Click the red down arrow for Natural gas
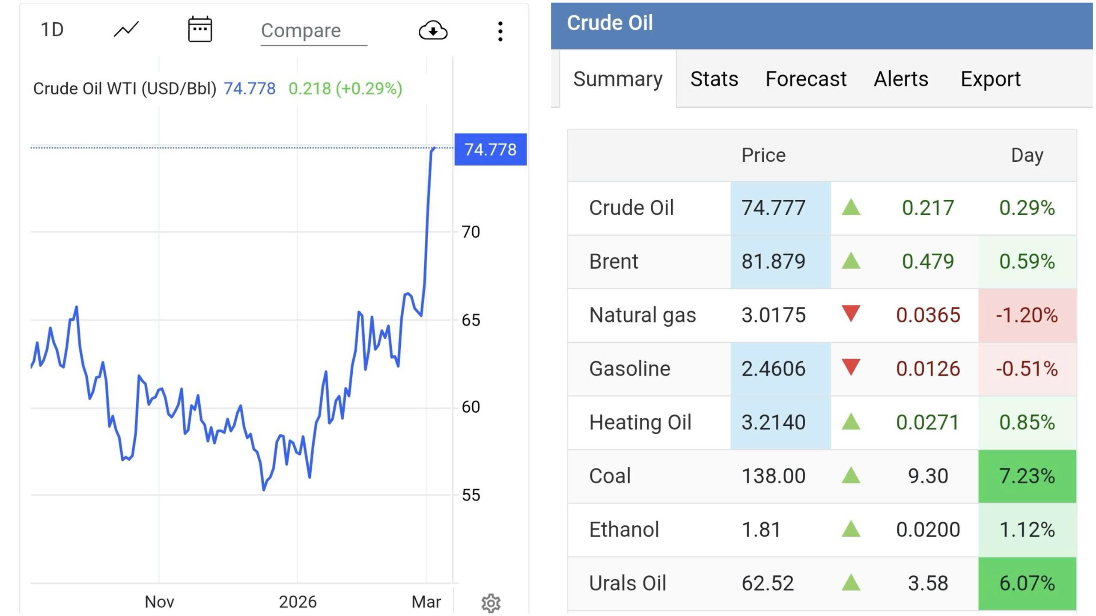 pyautogui.click(x=851, y=314)
